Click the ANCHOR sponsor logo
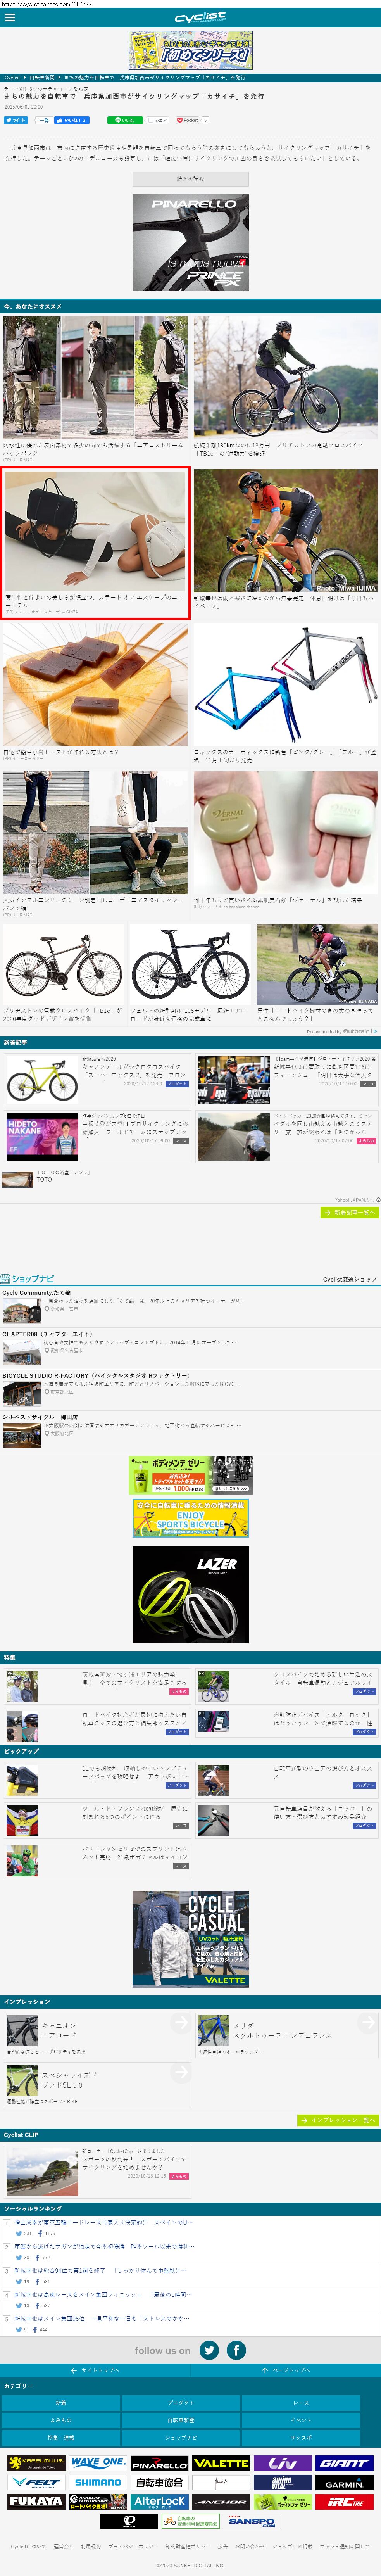This screenshot has width=381, height=2576. click(221, 2502)
